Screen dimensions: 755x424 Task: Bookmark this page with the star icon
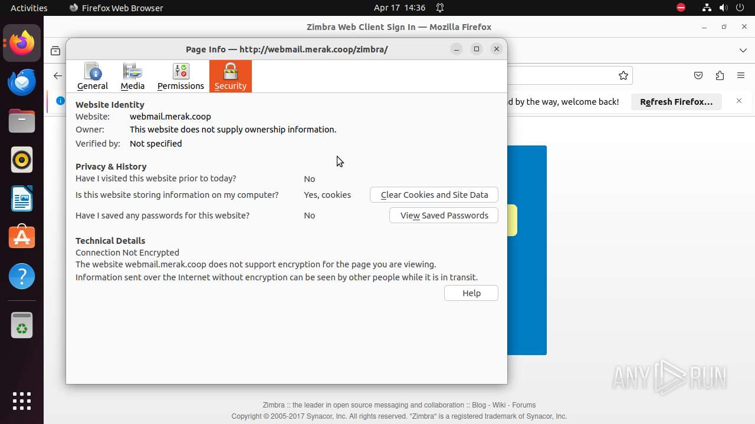(x=623, y=75)
